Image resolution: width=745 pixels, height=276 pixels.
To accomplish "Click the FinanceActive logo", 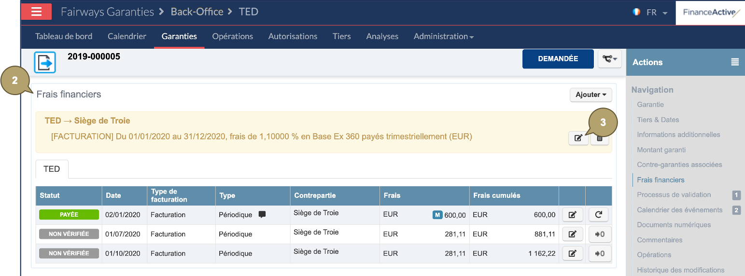I will click(x=711, y=13).
